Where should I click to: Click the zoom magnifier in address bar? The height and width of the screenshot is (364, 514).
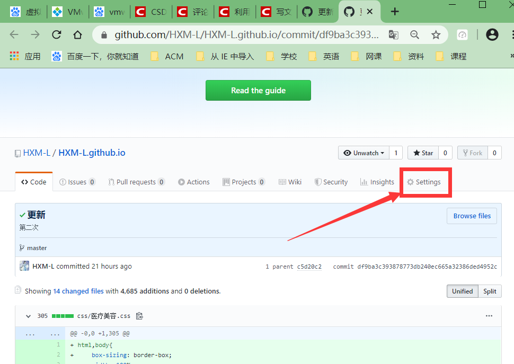click(415, 34)
